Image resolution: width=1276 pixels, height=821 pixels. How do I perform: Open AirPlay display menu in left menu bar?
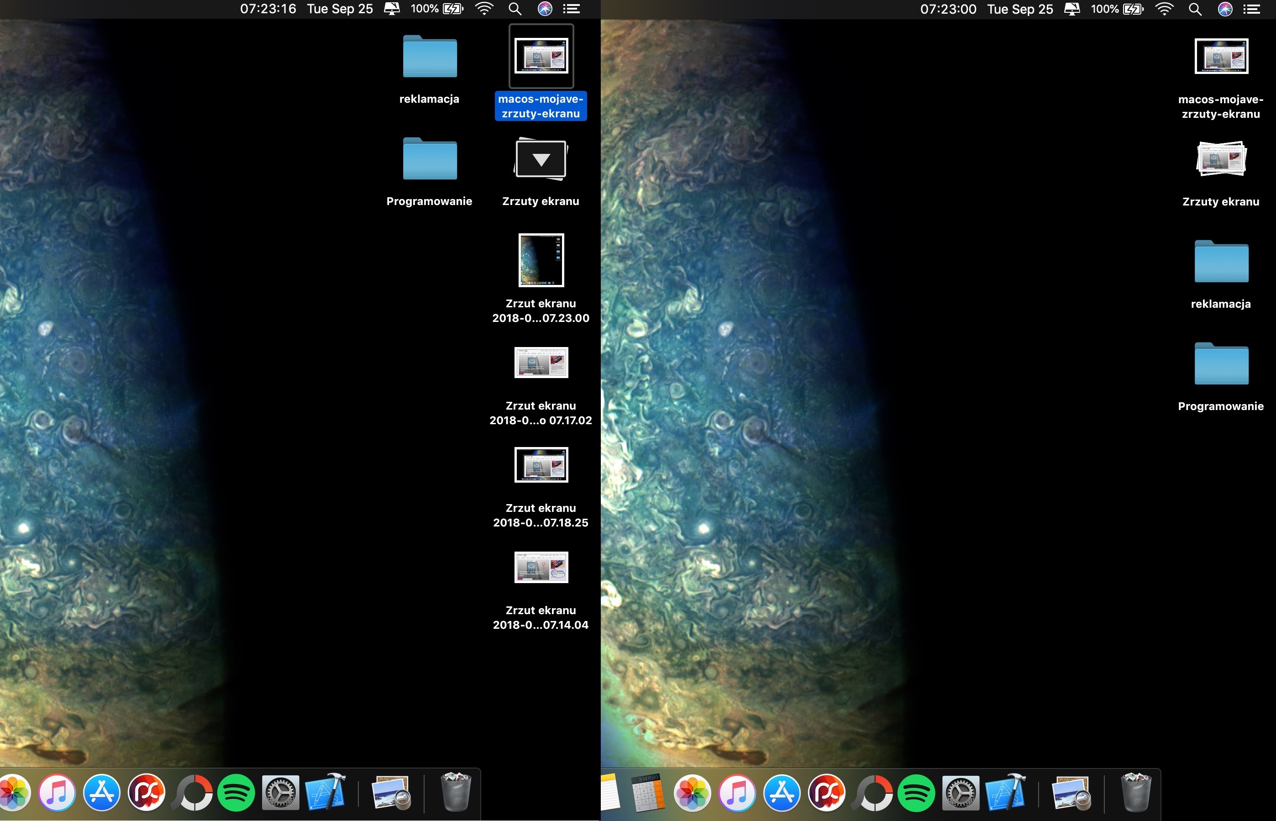(392, 9)
